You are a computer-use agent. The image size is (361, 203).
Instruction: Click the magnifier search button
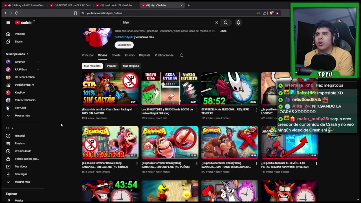226,23
